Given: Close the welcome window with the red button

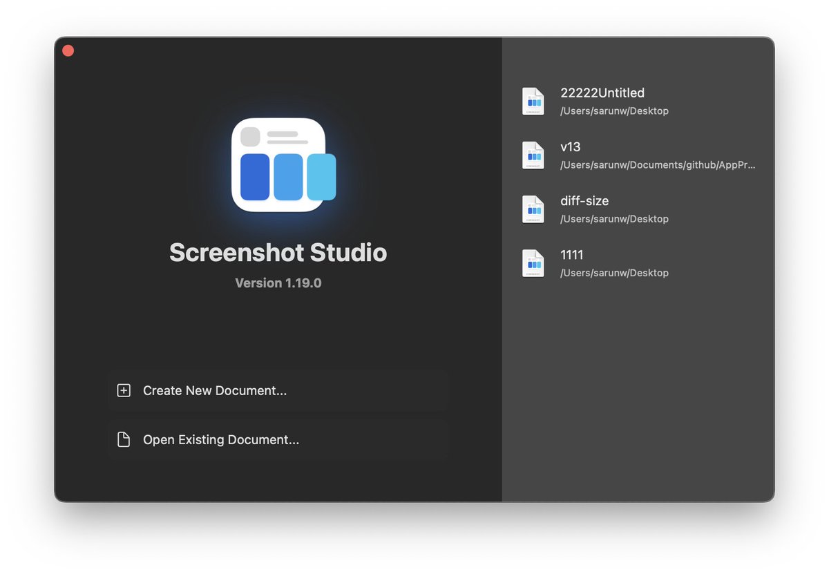Looking at the screenshot, I should (68, 50).
